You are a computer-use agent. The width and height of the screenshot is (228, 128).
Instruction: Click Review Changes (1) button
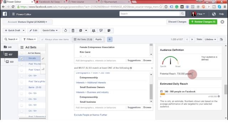click(x=203, y=22)
